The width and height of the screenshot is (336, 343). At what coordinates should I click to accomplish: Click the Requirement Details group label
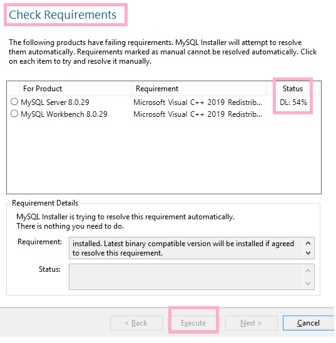click(45, 203)
